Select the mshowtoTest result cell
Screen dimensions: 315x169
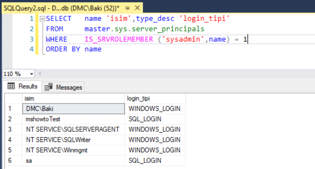tap(74, 119)
